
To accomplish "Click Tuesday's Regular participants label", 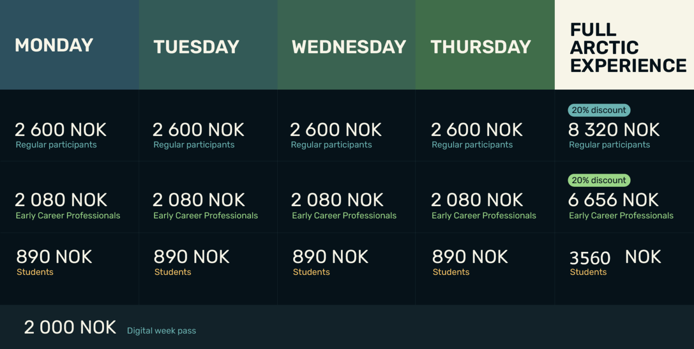I will click(x=194, y=145).
